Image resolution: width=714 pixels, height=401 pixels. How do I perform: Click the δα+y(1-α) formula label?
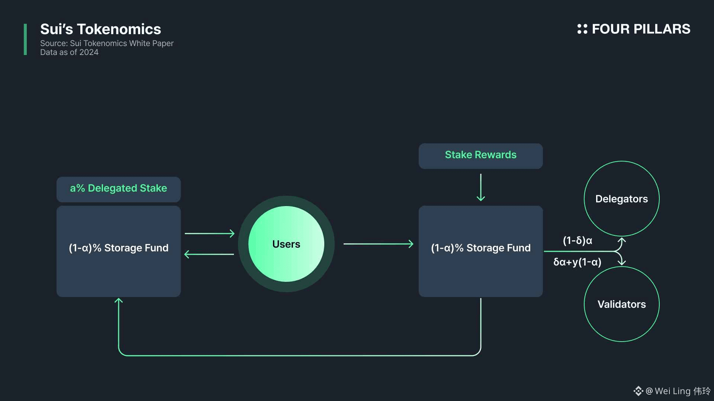[577, 262]
